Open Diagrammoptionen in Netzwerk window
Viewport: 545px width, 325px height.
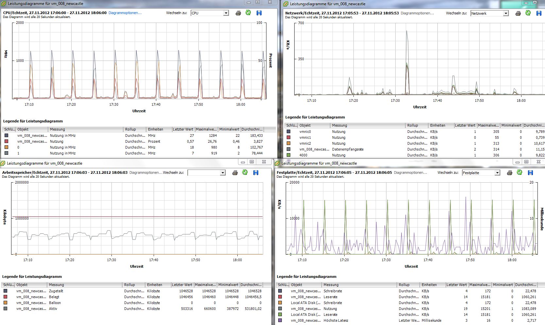417,13
